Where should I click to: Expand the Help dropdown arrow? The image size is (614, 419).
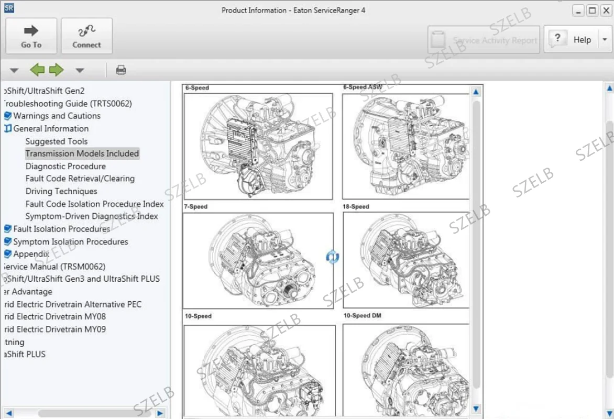click(605, 40)
